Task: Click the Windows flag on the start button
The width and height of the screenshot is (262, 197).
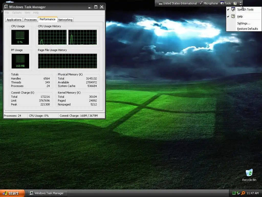Action: [x=5, y=193]
